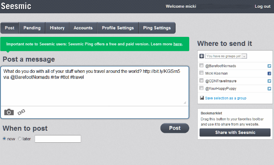Select the 'now' radio button

coord(4,138)
